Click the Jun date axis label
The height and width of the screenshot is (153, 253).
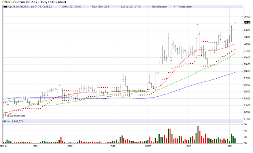(189, 146)
